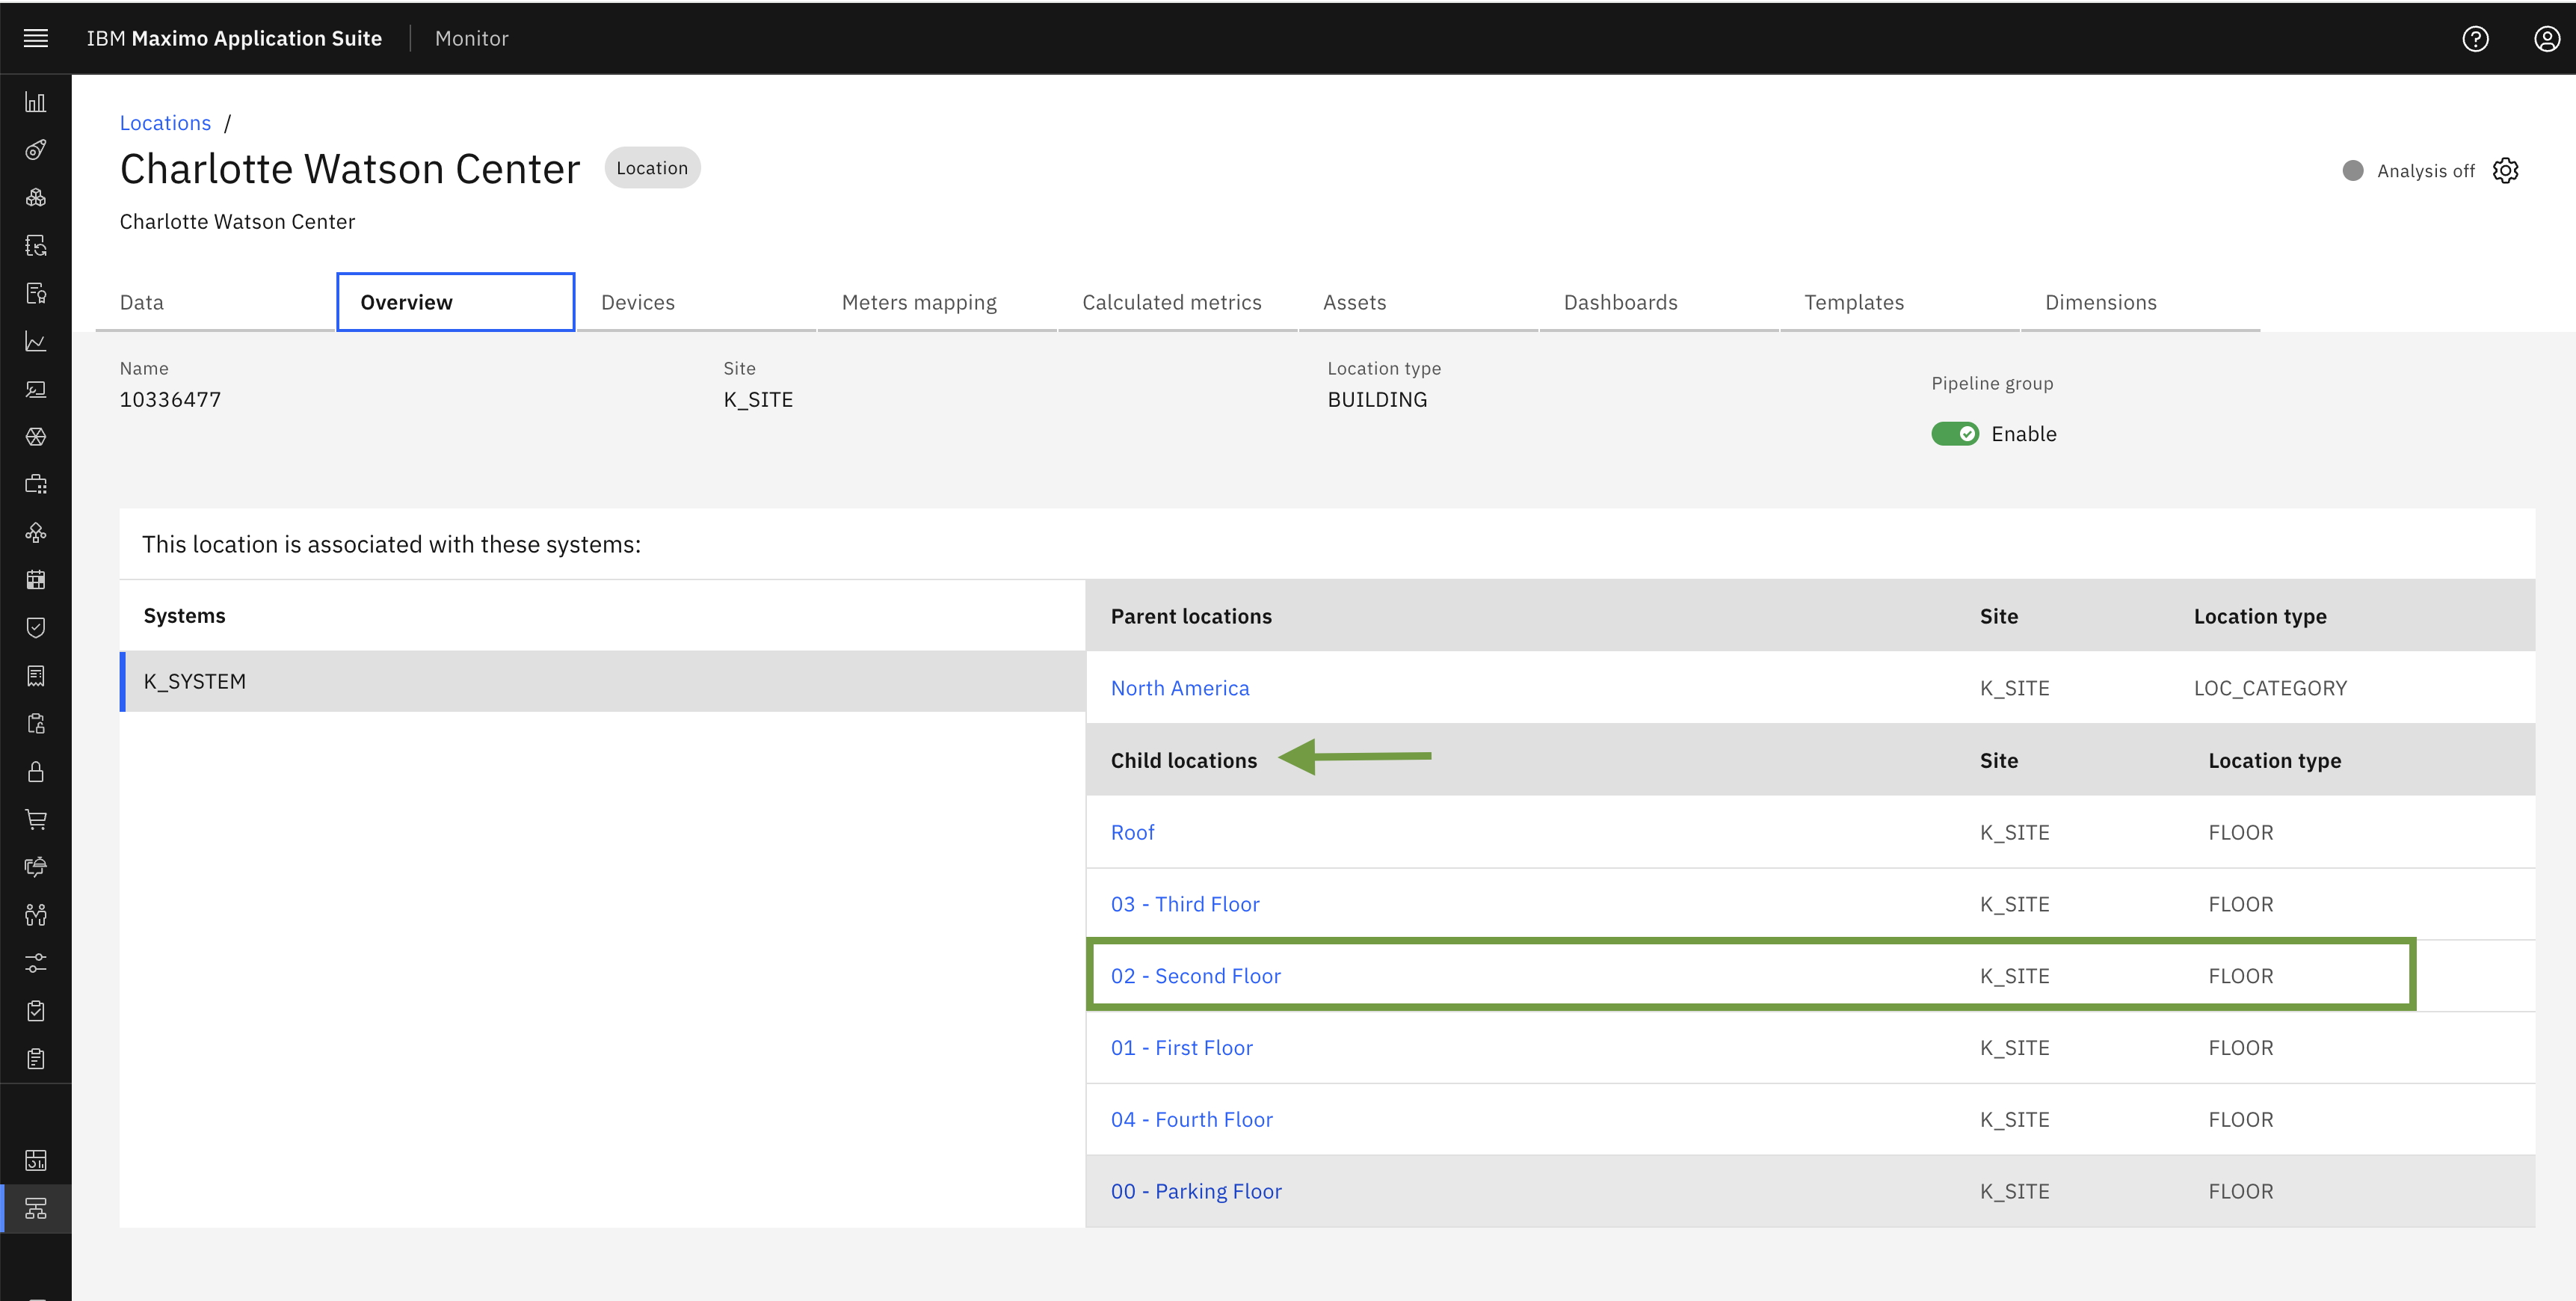Screen dimensions: 2576x1301
Task: Open the help question-mark icon
Action: tap(2475, 38)
